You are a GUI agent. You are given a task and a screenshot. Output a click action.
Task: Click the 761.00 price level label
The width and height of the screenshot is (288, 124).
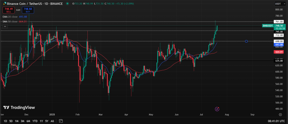[x=279, y=22]
